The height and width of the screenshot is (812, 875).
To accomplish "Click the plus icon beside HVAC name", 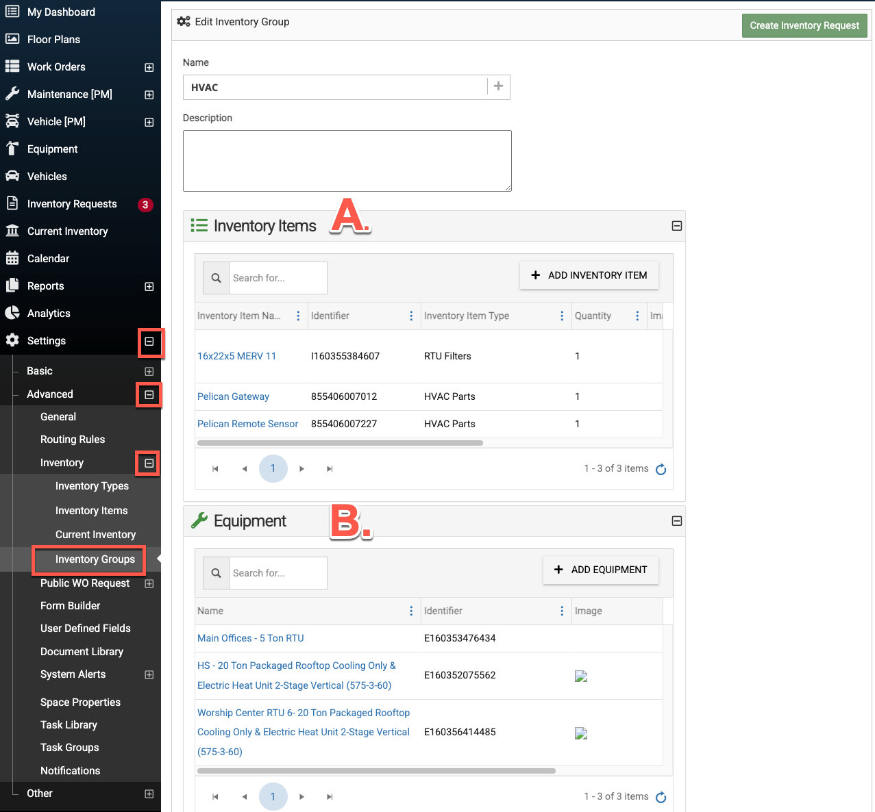I will coord(498,86).
